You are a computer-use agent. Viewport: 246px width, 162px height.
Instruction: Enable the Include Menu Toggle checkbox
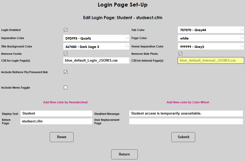pyautogui.click(x=66, y=88)
